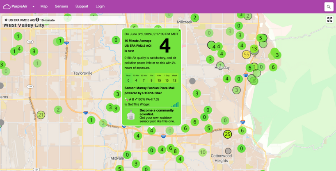The width and height of the screenshot is (336, 171).
Task: Click the PurpleAir cloud logo
Action: pos(7,7)
